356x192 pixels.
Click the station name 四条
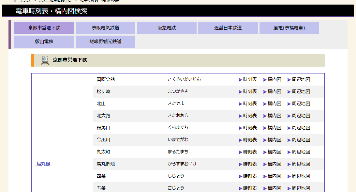(101, 176)
